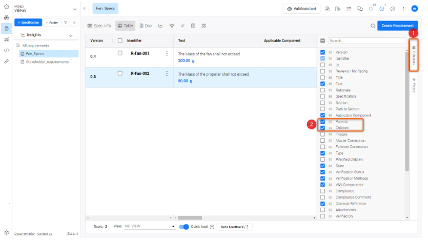
Task: Open the requirements module icon in sidebar
Action: click(x=6, y=28)
